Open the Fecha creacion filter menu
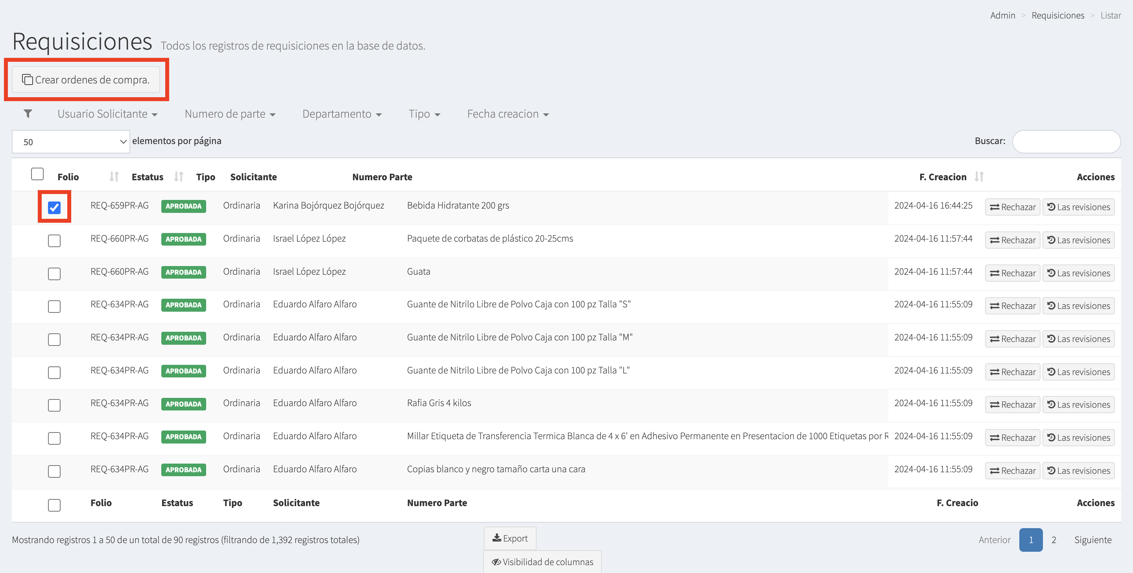Viewport: 1133px width, 573px height. (x=507, y=114)
